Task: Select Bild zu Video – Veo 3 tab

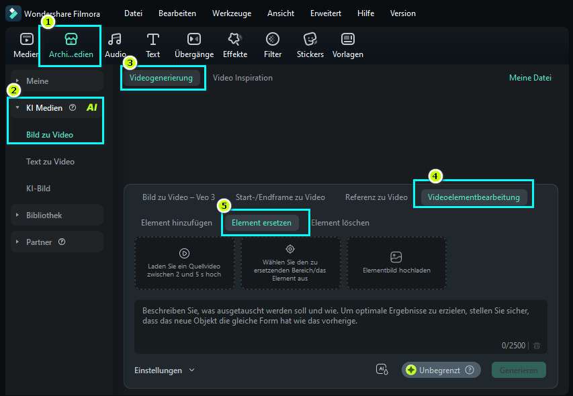Action: tap(179, 197)
